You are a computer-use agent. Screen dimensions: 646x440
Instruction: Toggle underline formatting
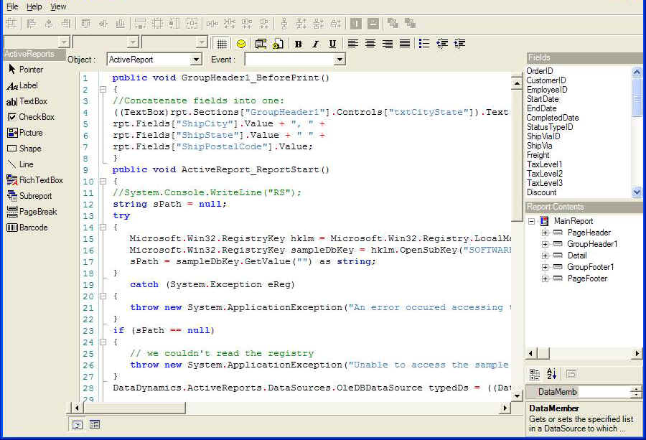tap(332, 44)
